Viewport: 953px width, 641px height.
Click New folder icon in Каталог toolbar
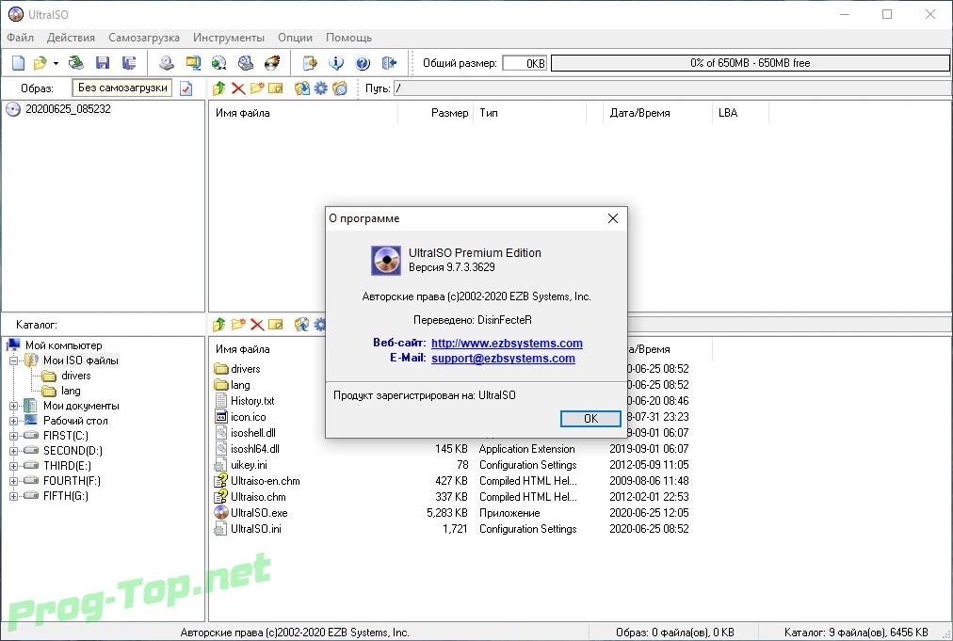tap(238, 325)
